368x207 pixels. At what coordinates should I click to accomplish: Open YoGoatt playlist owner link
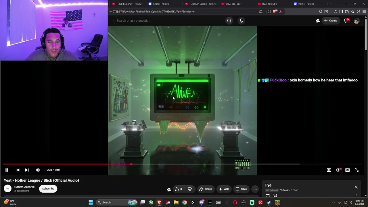tap(284, 190)
